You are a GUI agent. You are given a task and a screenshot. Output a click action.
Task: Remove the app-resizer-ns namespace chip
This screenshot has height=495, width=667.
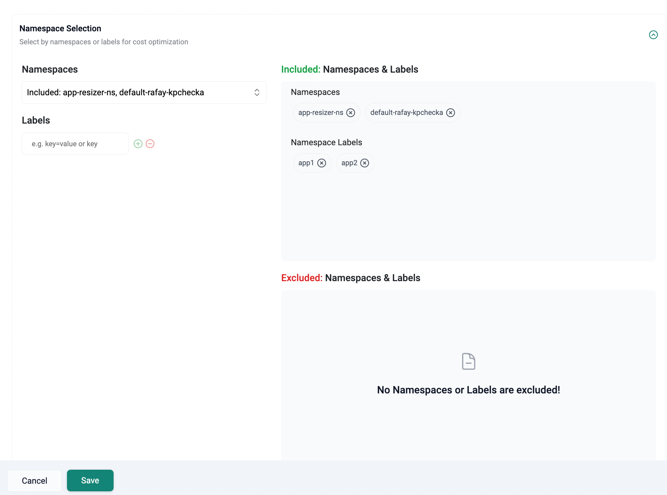click(350, 113)
